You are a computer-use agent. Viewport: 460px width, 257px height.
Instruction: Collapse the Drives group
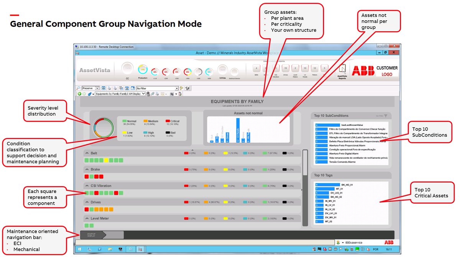[87, 202]
